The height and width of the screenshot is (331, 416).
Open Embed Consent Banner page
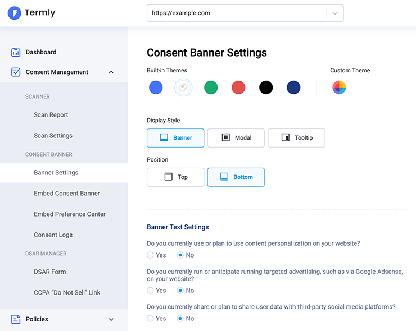tap(67, 194)
